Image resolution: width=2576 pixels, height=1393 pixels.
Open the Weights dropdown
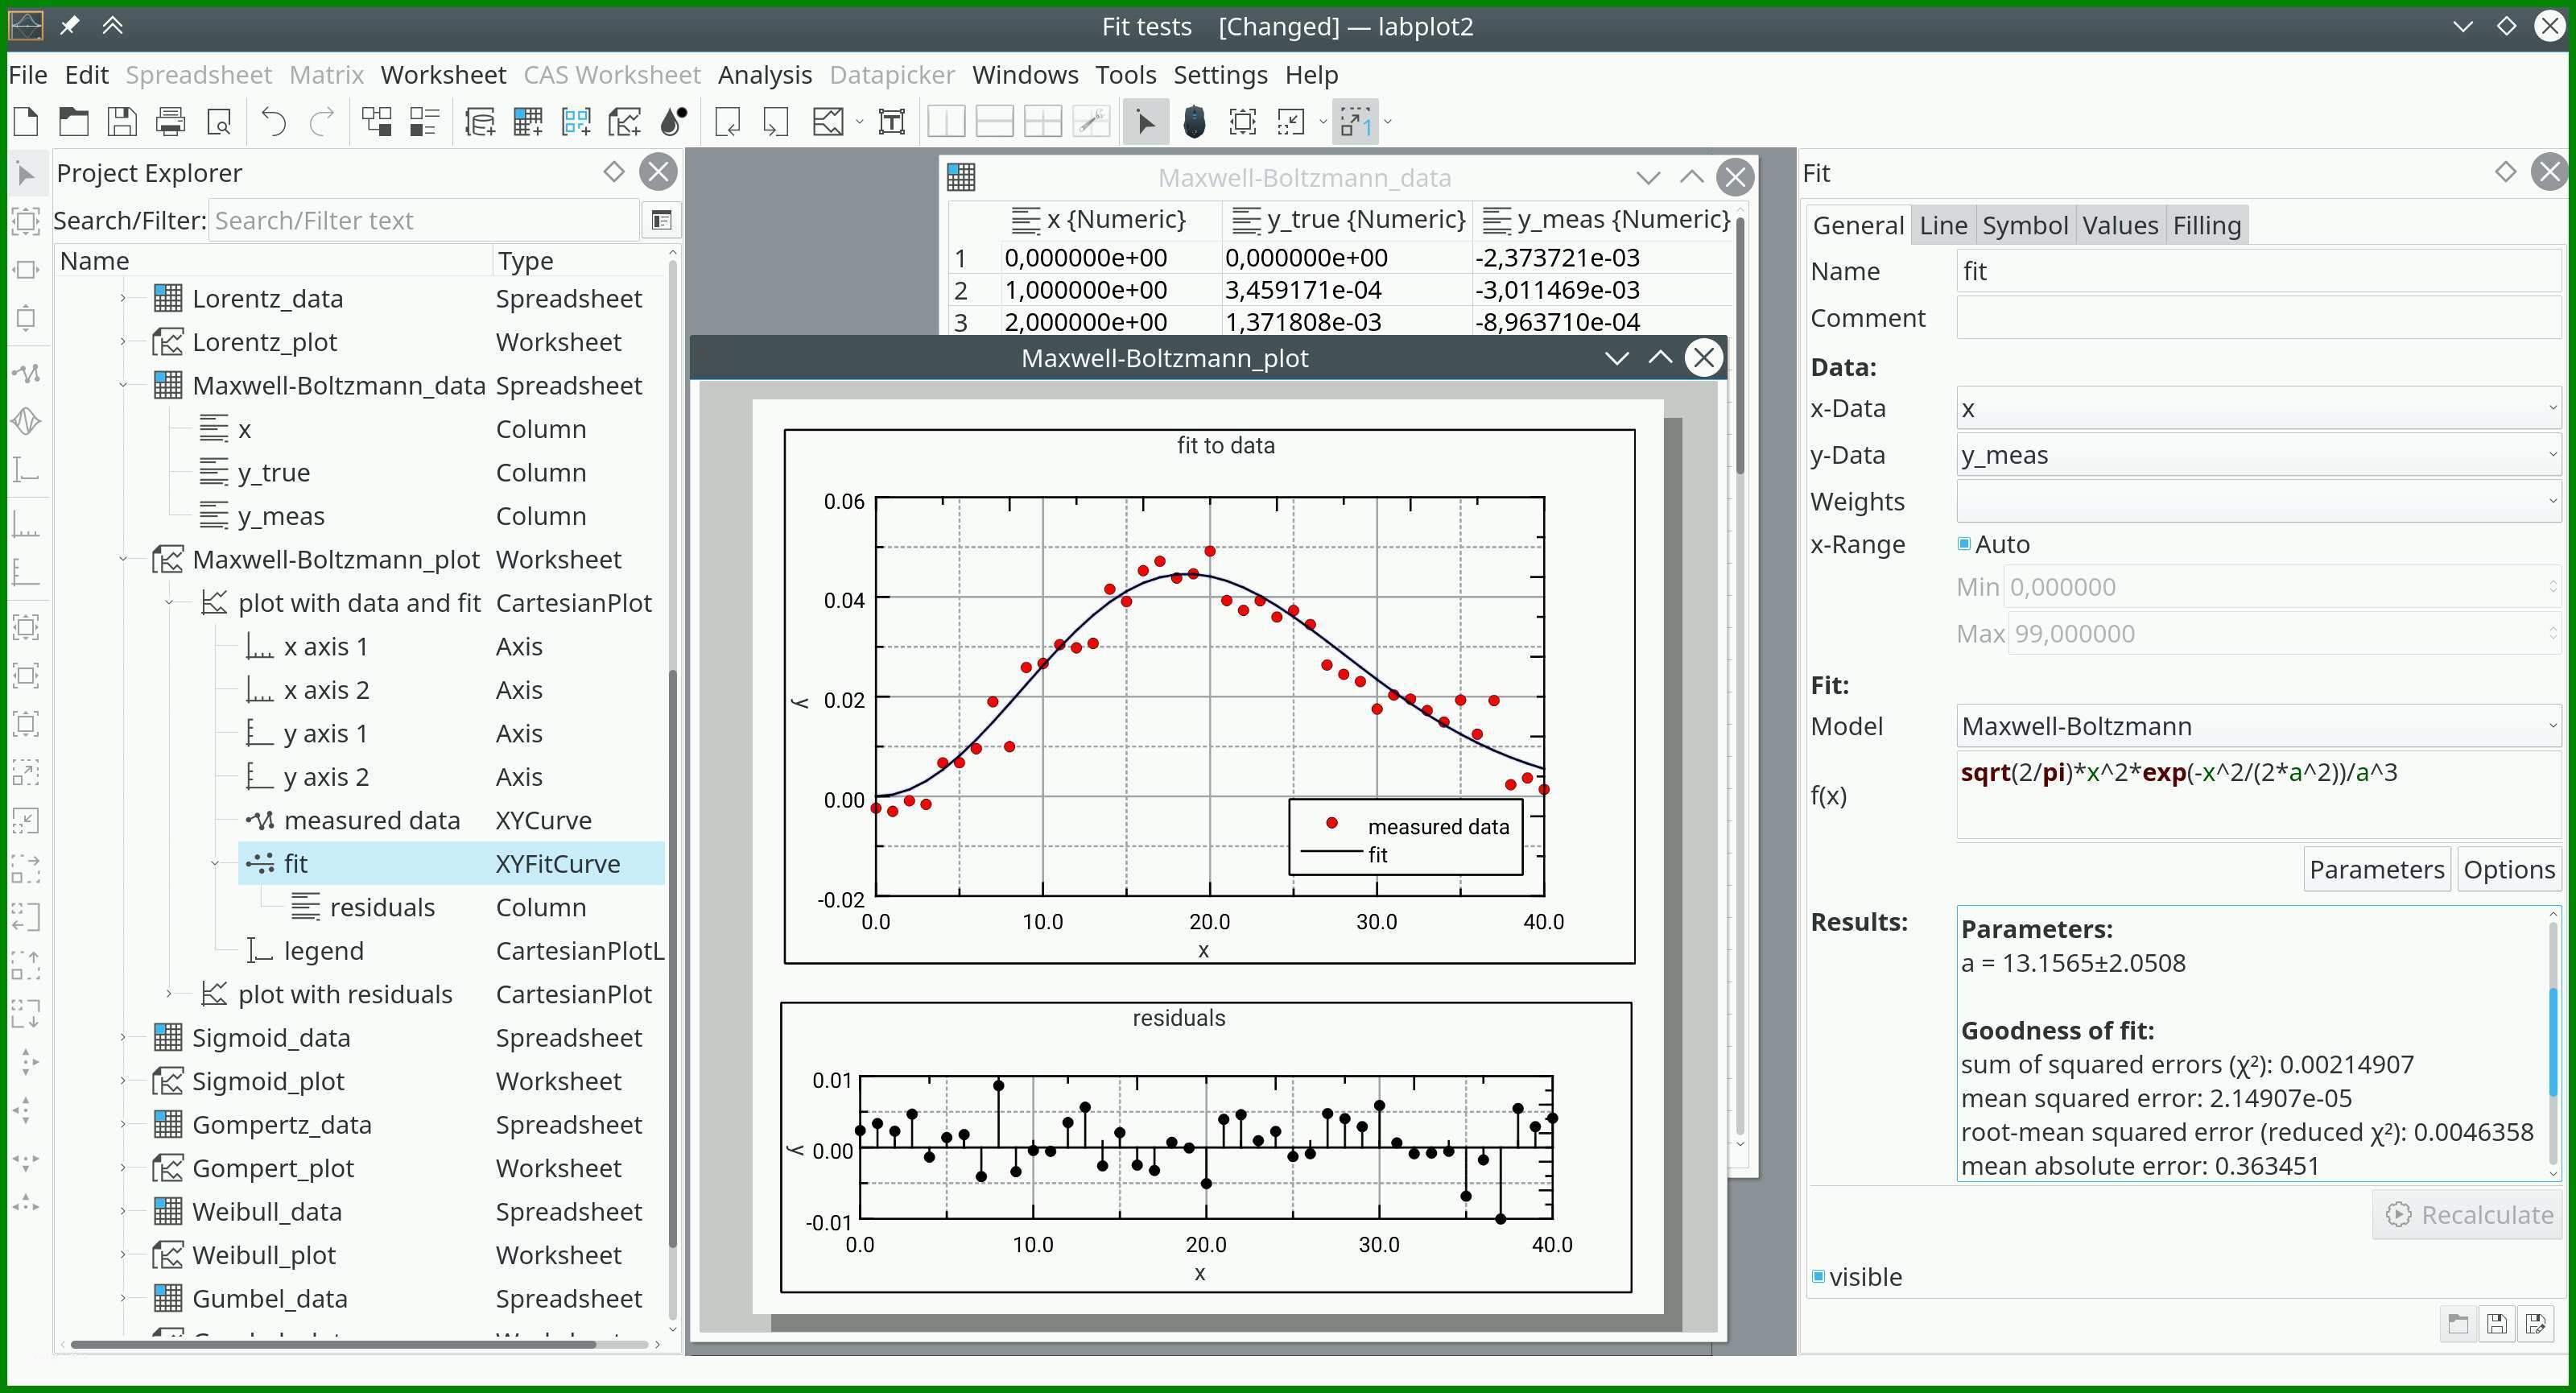tap(2258, 501)
